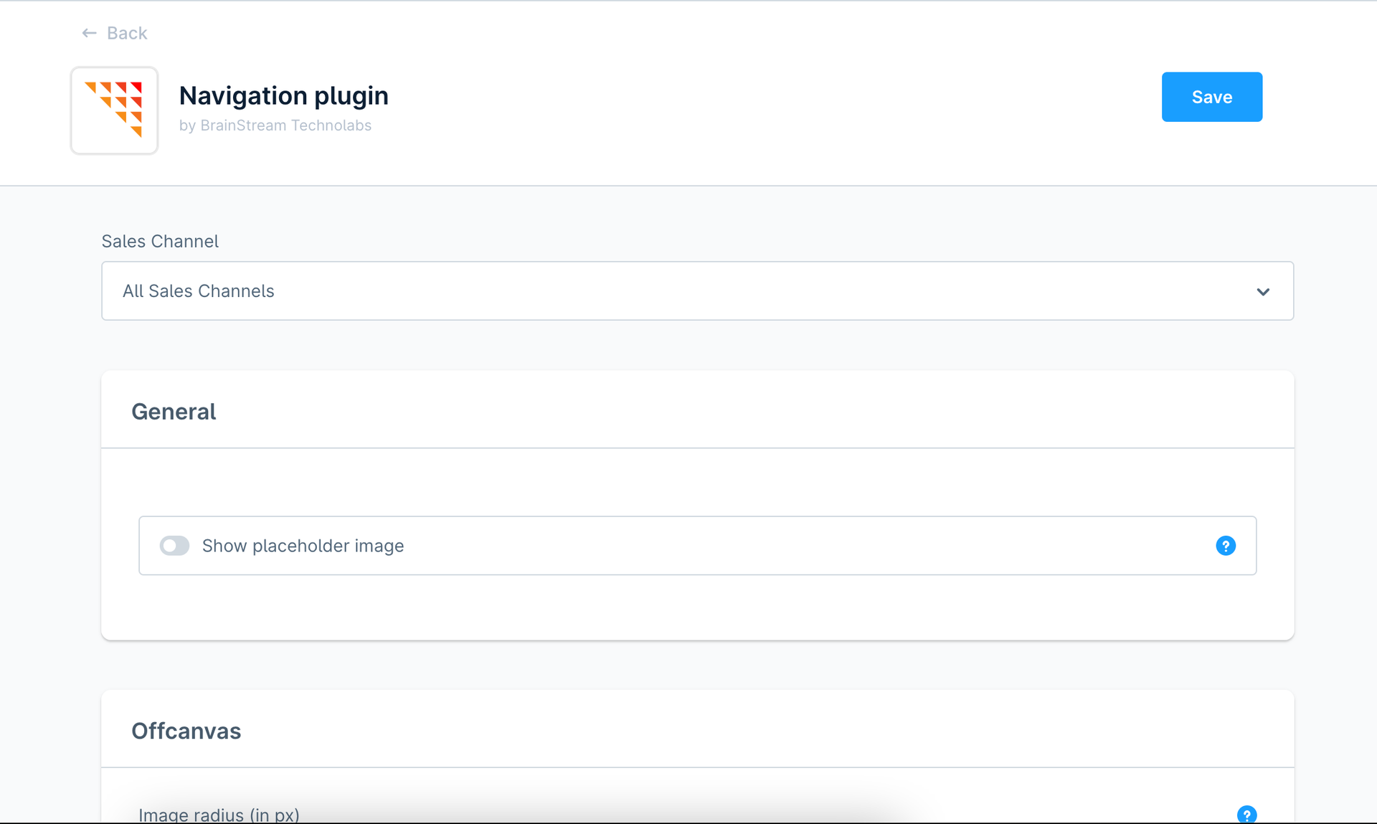Open help for Show placeholder image
The image size is (1377, 824).
coord(1226,546)
